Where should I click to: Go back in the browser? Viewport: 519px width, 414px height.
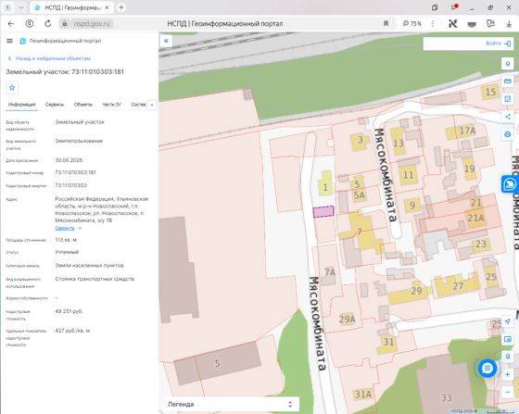[x=11, y=24]
